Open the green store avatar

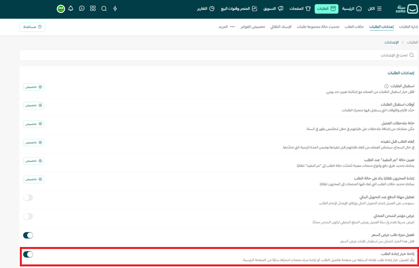61,8
